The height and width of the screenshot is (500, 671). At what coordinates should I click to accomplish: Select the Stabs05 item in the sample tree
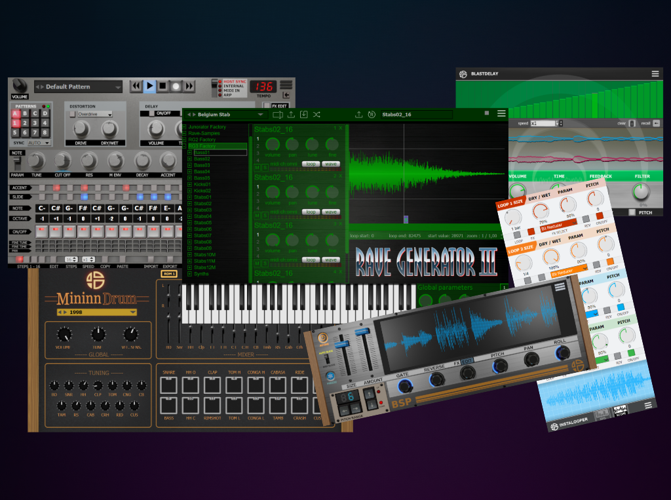point(202,223)
